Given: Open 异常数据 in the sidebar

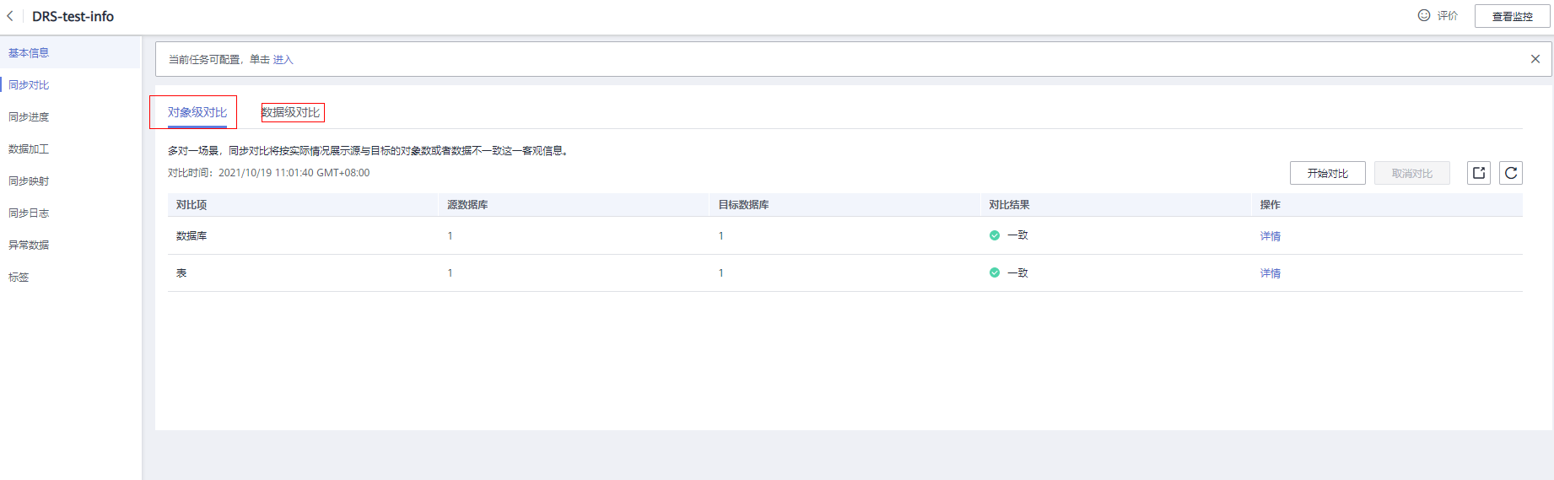Looking at the screenshot, I should (x=29, y=245).
